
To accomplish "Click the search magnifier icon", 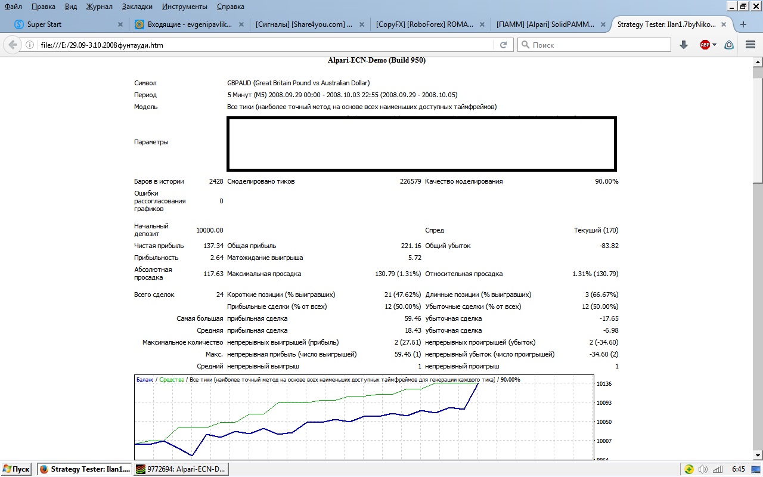I will 525,45.
